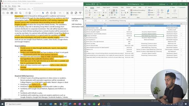Insert function with the fx icon
This screenshot has height=106, width=189.
pos(106,21)
